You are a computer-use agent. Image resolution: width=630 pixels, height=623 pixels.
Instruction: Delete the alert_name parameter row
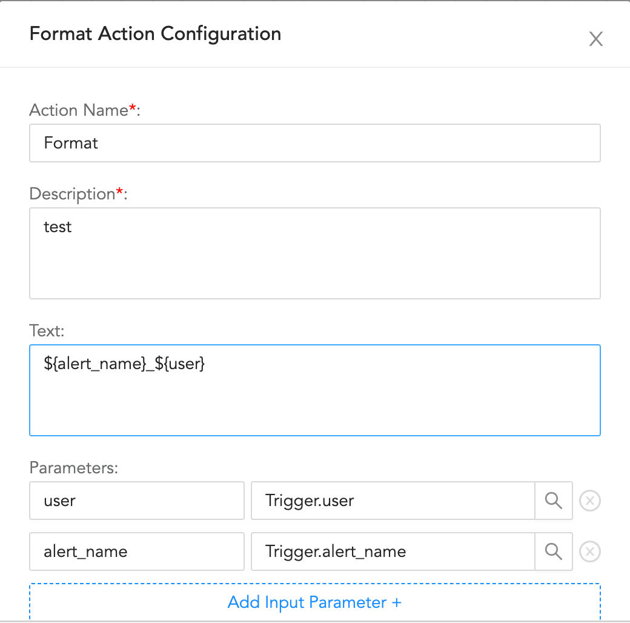pos(590,551)
